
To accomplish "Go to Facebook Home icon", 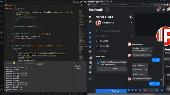I will click(90, 17).
